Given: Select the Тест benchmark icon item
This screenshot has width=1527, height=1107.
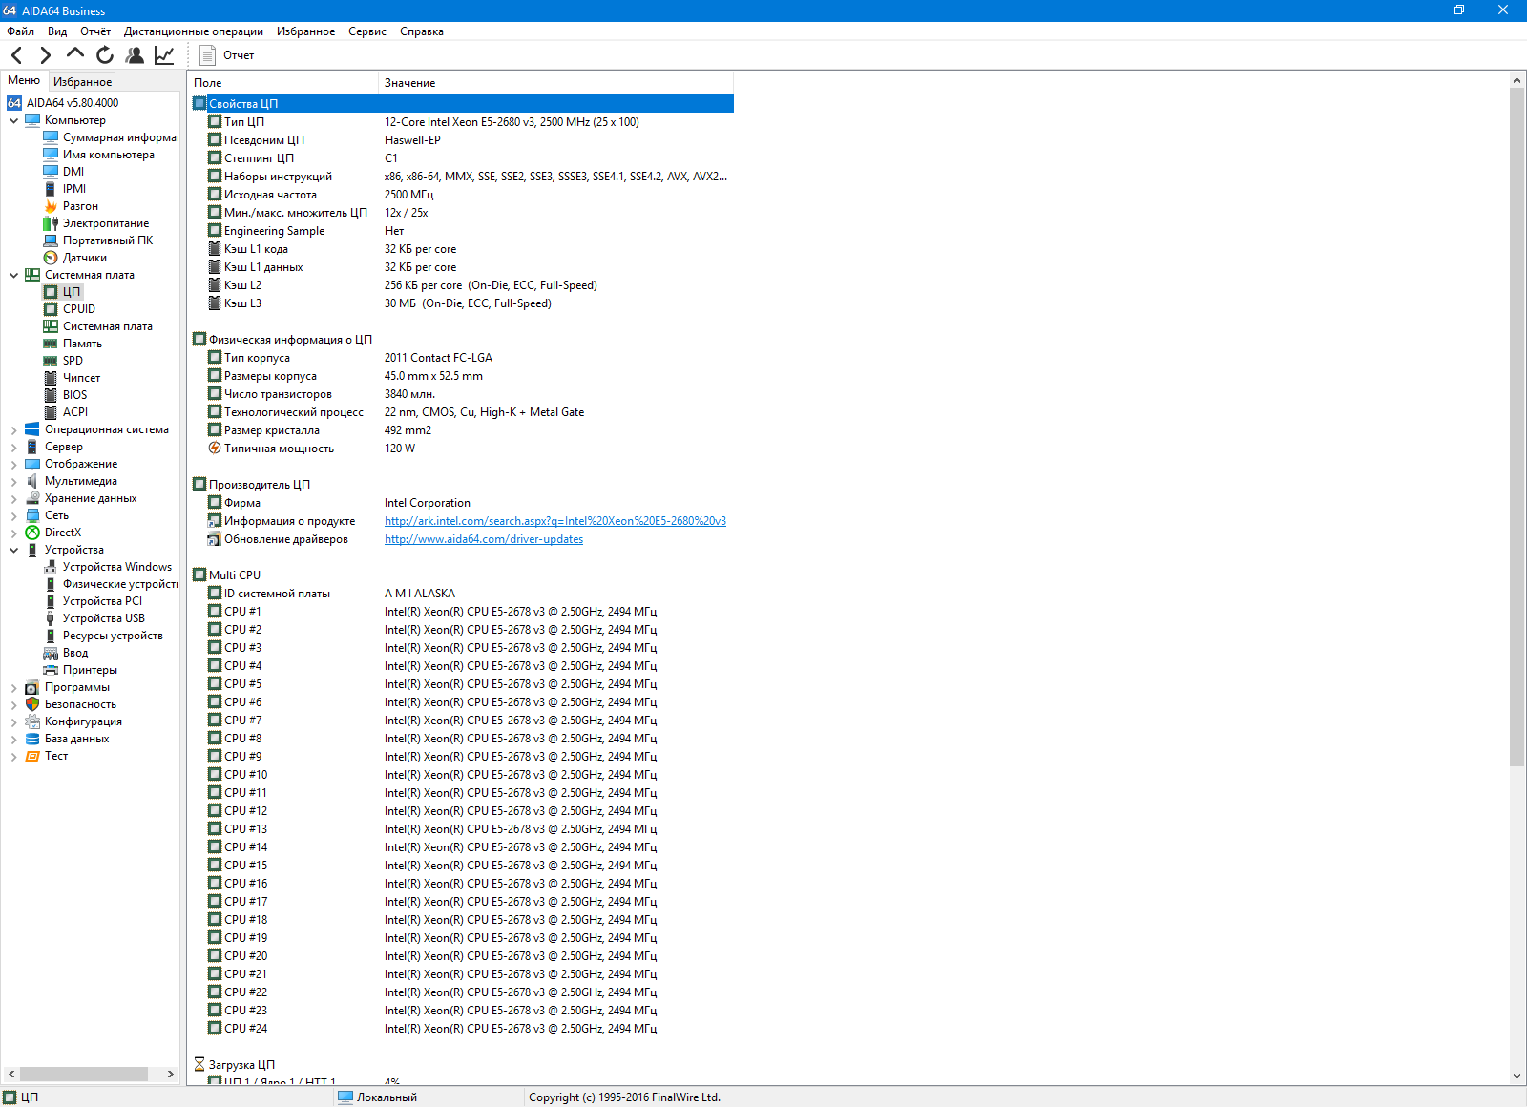Looking at the screenshot, I should 32,756.
